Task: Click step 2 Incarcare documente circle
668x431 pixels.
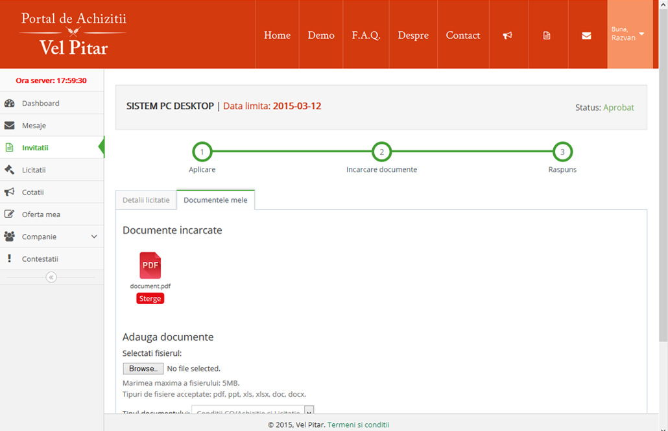Action: click(382, 152)
